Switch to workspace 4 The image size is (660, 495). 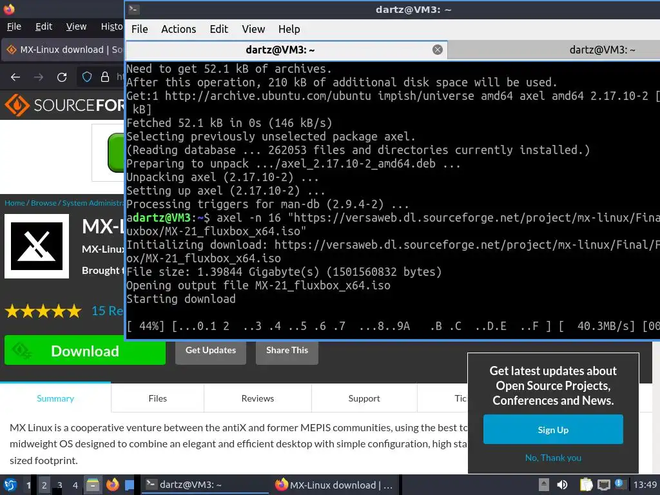coord(75,485)
